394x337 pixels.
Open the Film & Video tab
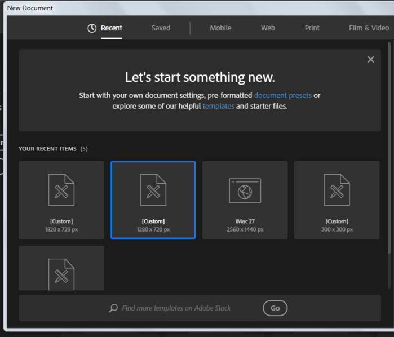[369, 28]
